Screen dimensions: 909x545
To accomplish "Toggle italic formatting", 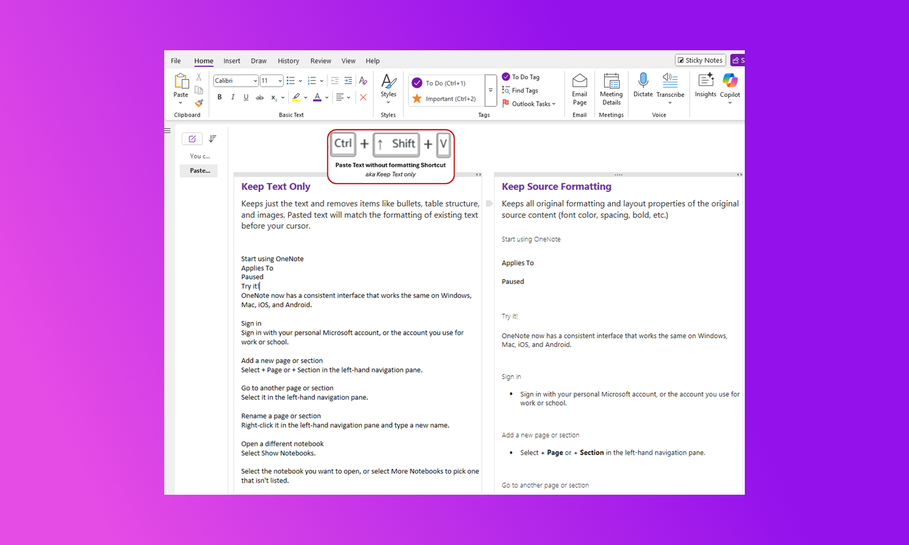I will pos(233,97).
